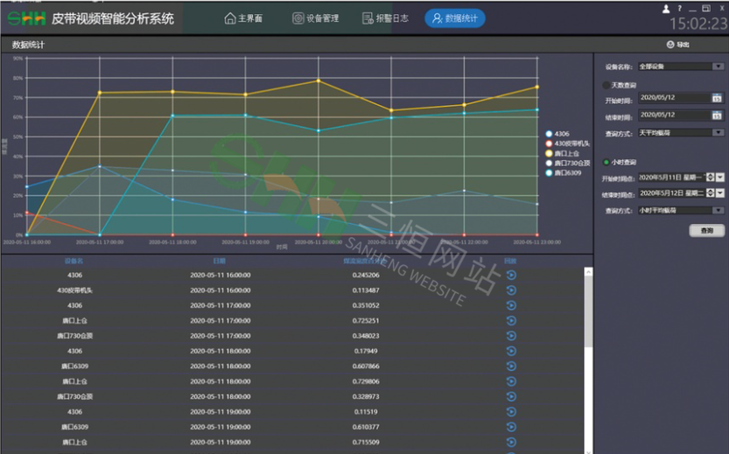Select the 天数查询 radio button
This screenshot has width=729, height=454.
click(606, 85)
